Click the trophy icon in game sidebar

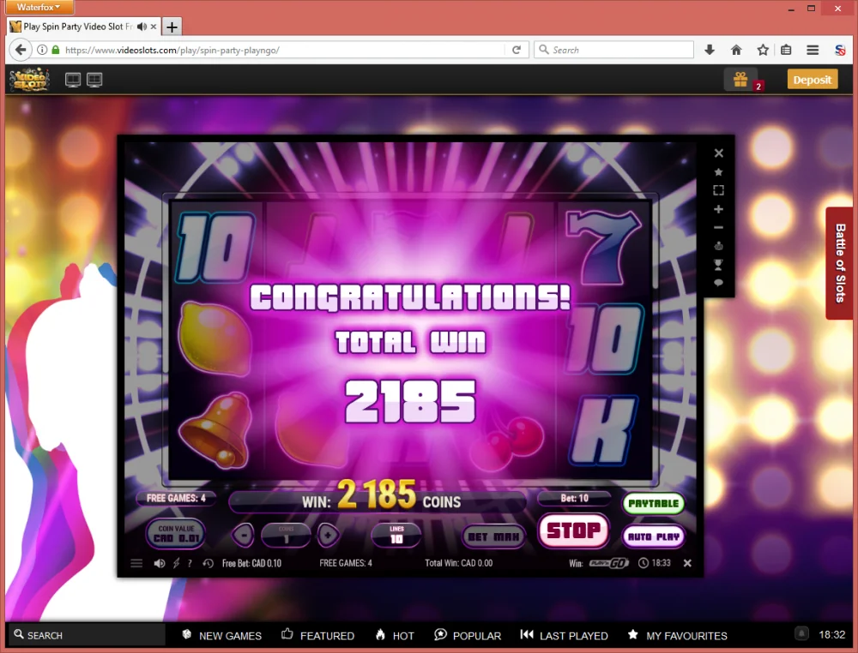tap(719, 265)
